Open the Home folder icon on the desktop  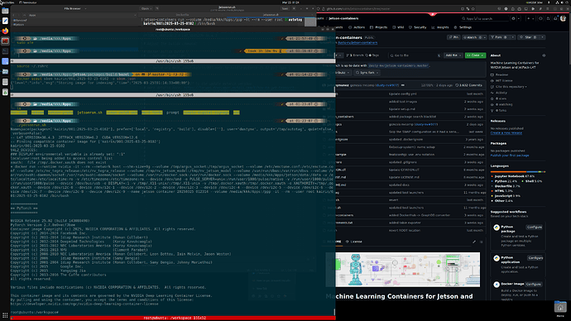pos(560,309)
